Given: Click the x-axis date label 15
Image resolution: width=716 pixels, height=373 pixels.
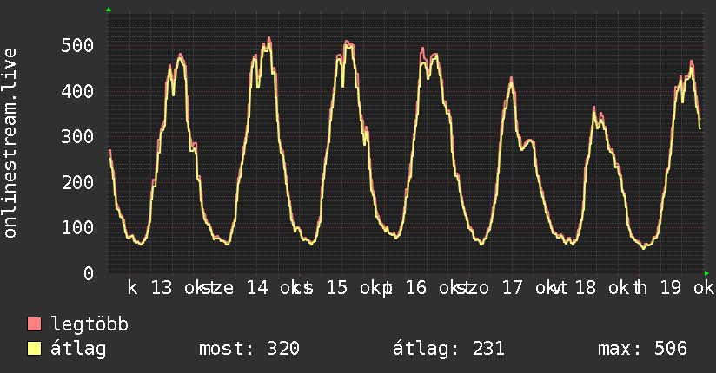Looking at the screenshot, I should tap(337, 288).
